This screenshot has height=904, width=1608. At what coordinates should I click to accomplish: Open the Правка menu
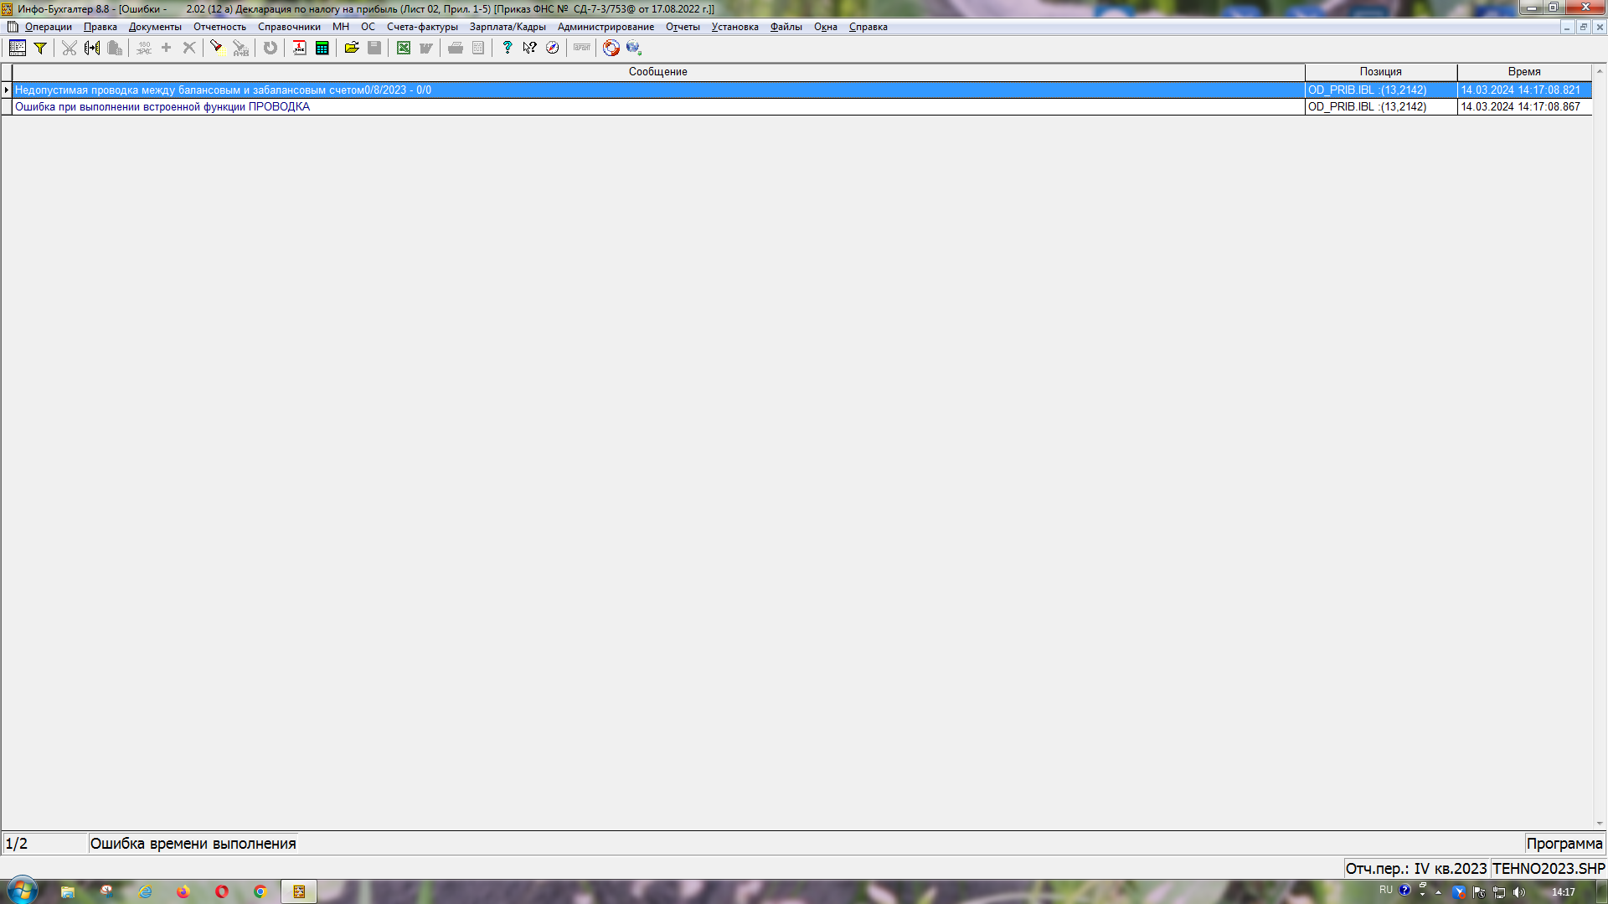pyautogui.click(x=100, y=27)
